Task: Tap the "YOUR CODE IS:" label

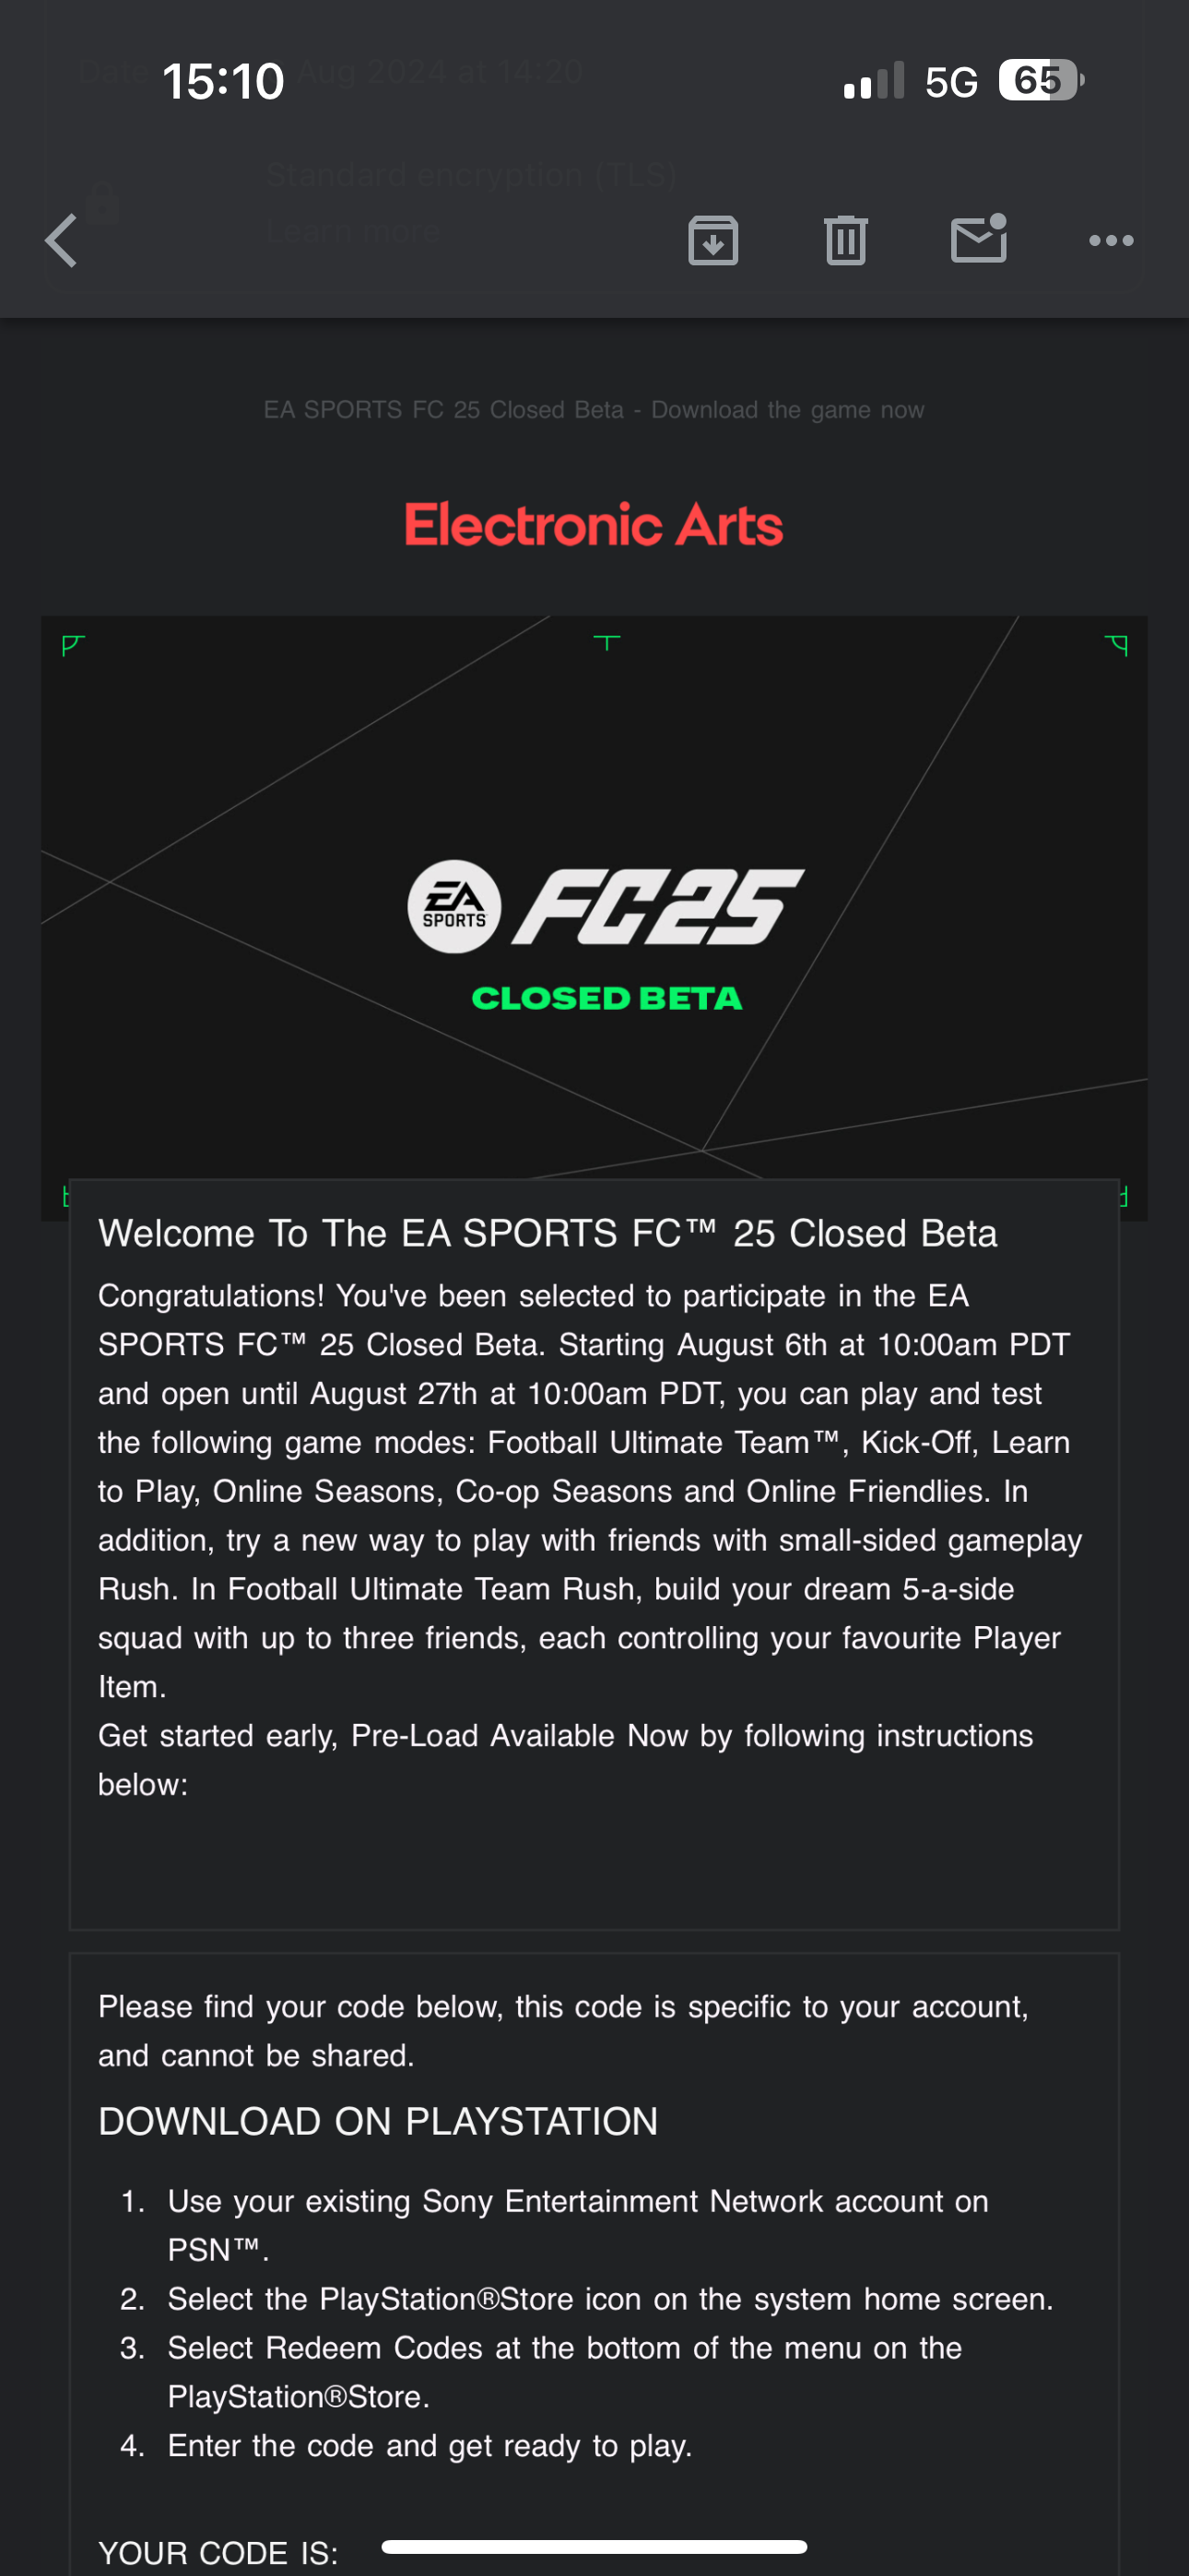Action: 218,2552
